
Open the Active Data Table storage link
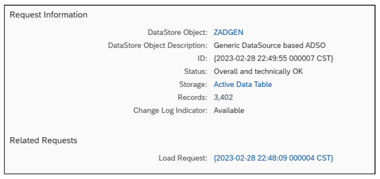coord(243,84)
